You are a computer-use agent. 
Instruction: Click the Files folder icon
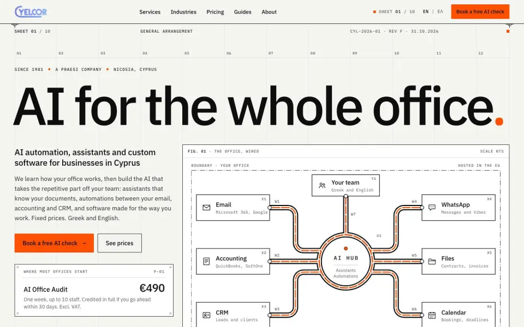[x=432, y=261]
